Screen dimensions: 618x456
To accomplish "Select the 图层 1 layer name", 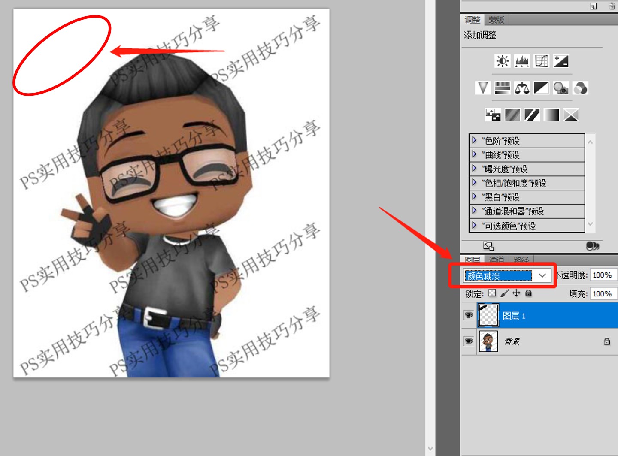I will coord(514,316).
